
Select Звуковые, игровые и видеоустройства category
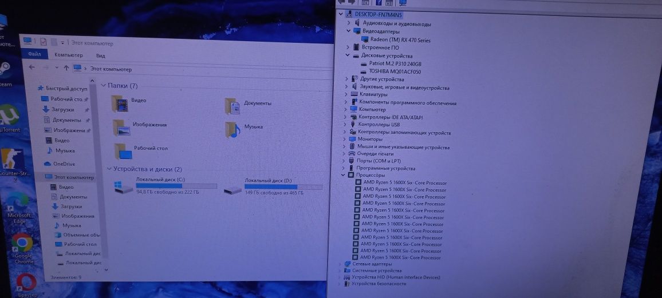point(404,88)
